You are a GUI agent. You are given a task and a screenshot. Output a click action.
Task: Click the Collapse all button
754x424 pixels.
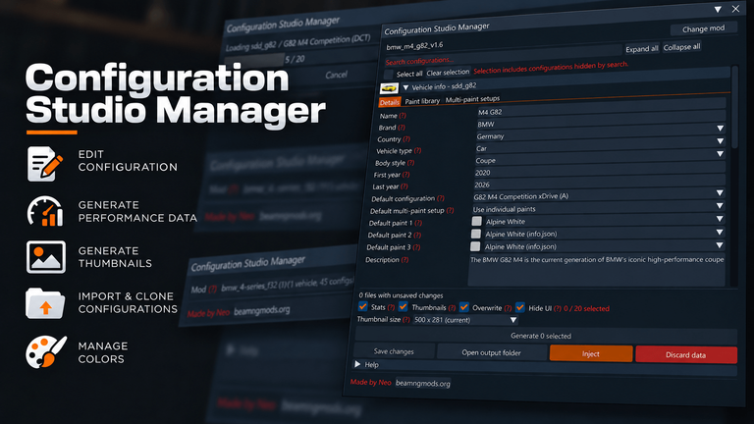(682, 47)
